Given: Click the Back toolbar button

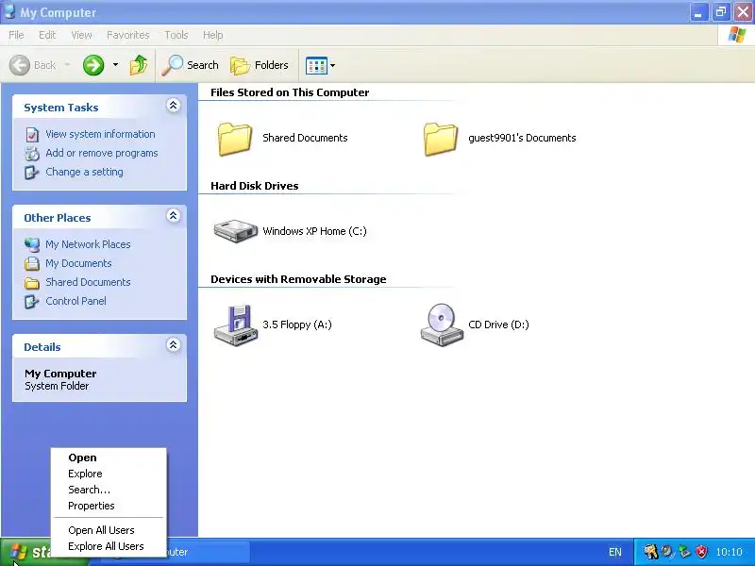Looking at the screenshot, I should tap(33, 65).
